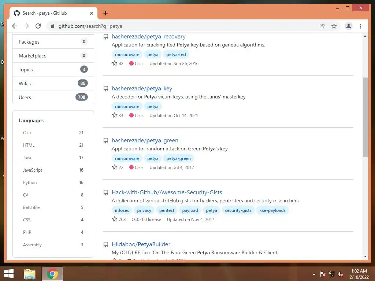Screen dimensions: 375x281
Task: Open Hildaboo/PetyaBuilder repository
Action: pos(141,244)
